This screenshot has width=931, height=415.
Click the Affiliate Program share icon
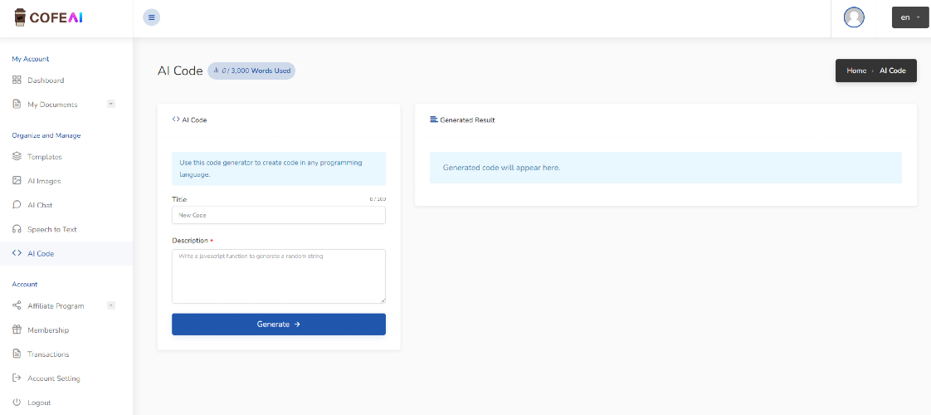click(x=17, y=305)
